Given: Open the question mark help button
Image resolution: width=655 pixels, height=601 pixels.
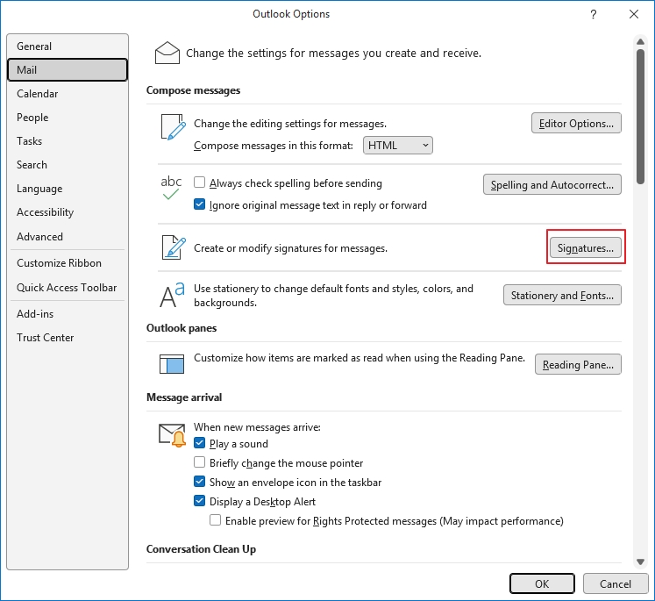Looking at the screenshot, I should tap(593, 15).
